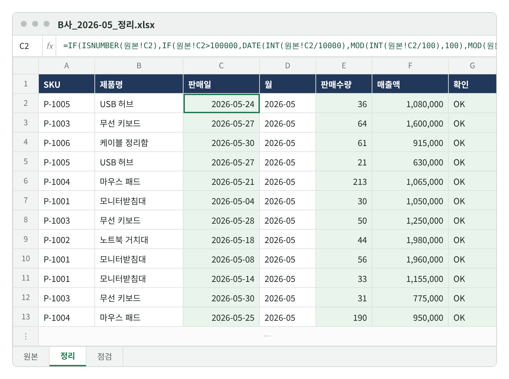Select the 1,155,000 sales cell
Viewport: 509px width, 379px height.
click(x=410, y=278)
